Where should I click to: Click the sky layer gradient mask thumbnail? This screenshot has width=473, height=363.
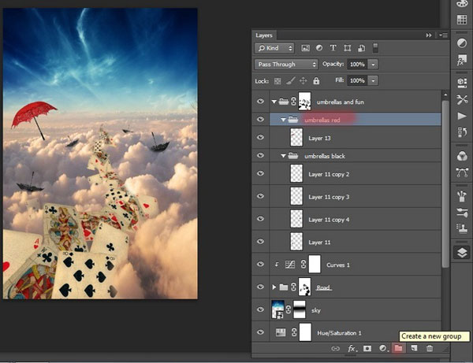pos(300,309)
